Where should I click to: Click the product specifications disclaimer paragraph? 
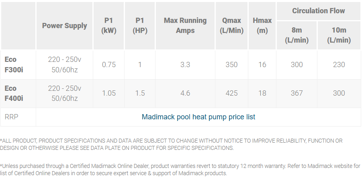[172, 144]
